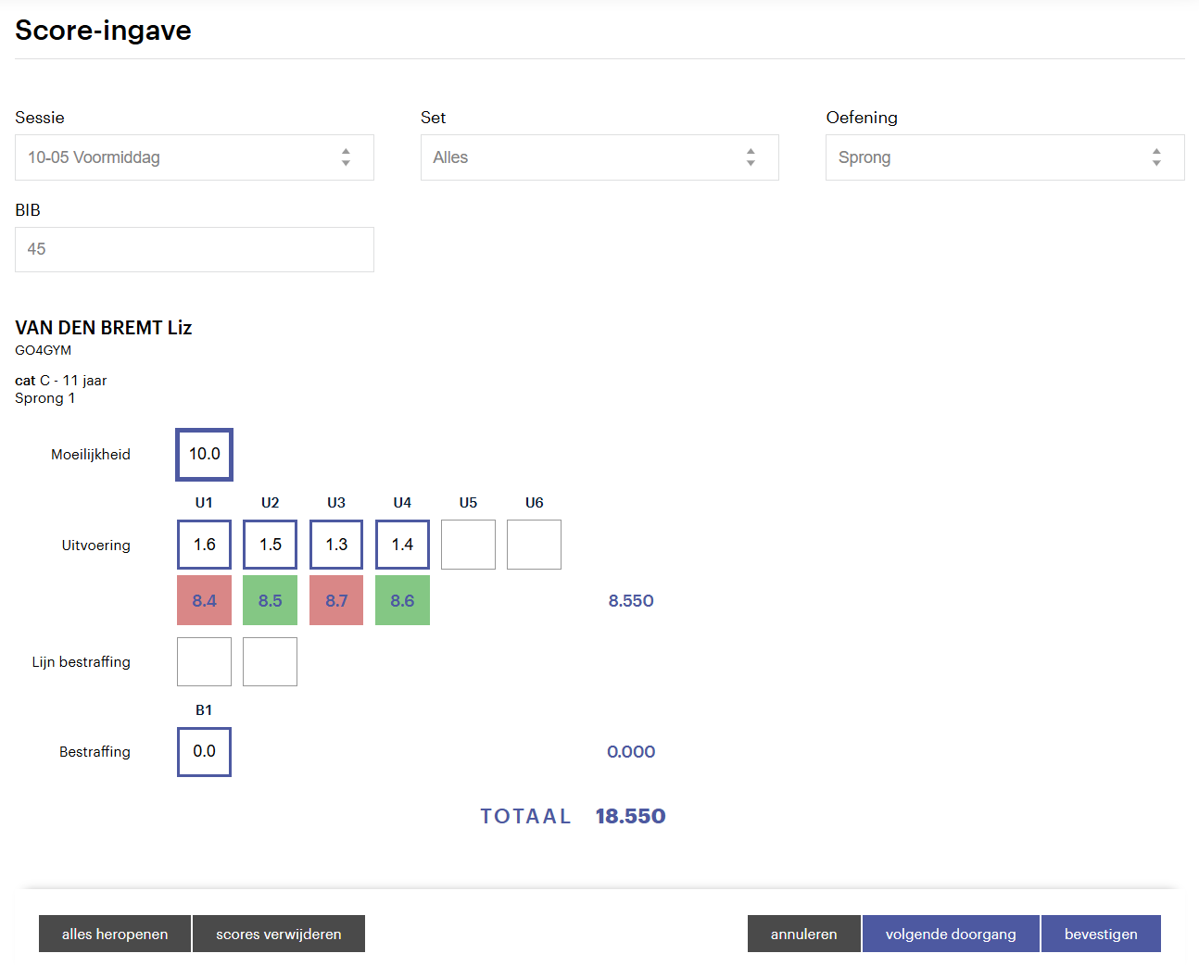This screenshot has width=1199, height=966.
Task: Go to volgende doorgang
Action: point(951,934)
